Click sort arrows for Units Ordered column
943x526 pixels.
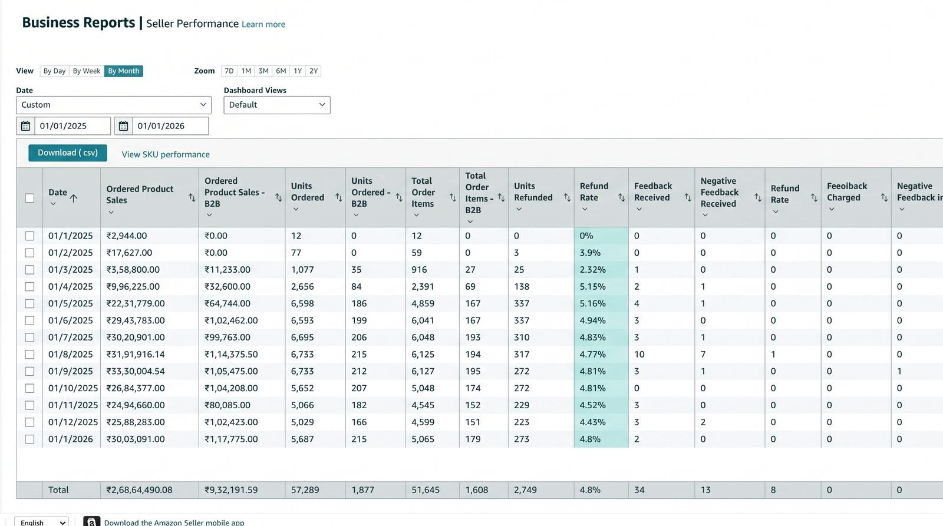click(339, 197)
